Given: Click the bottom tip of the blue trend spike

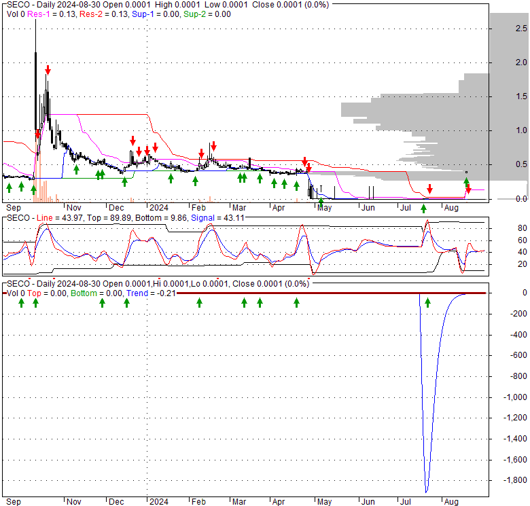Looking at the screenshot, I should (426, 492).
